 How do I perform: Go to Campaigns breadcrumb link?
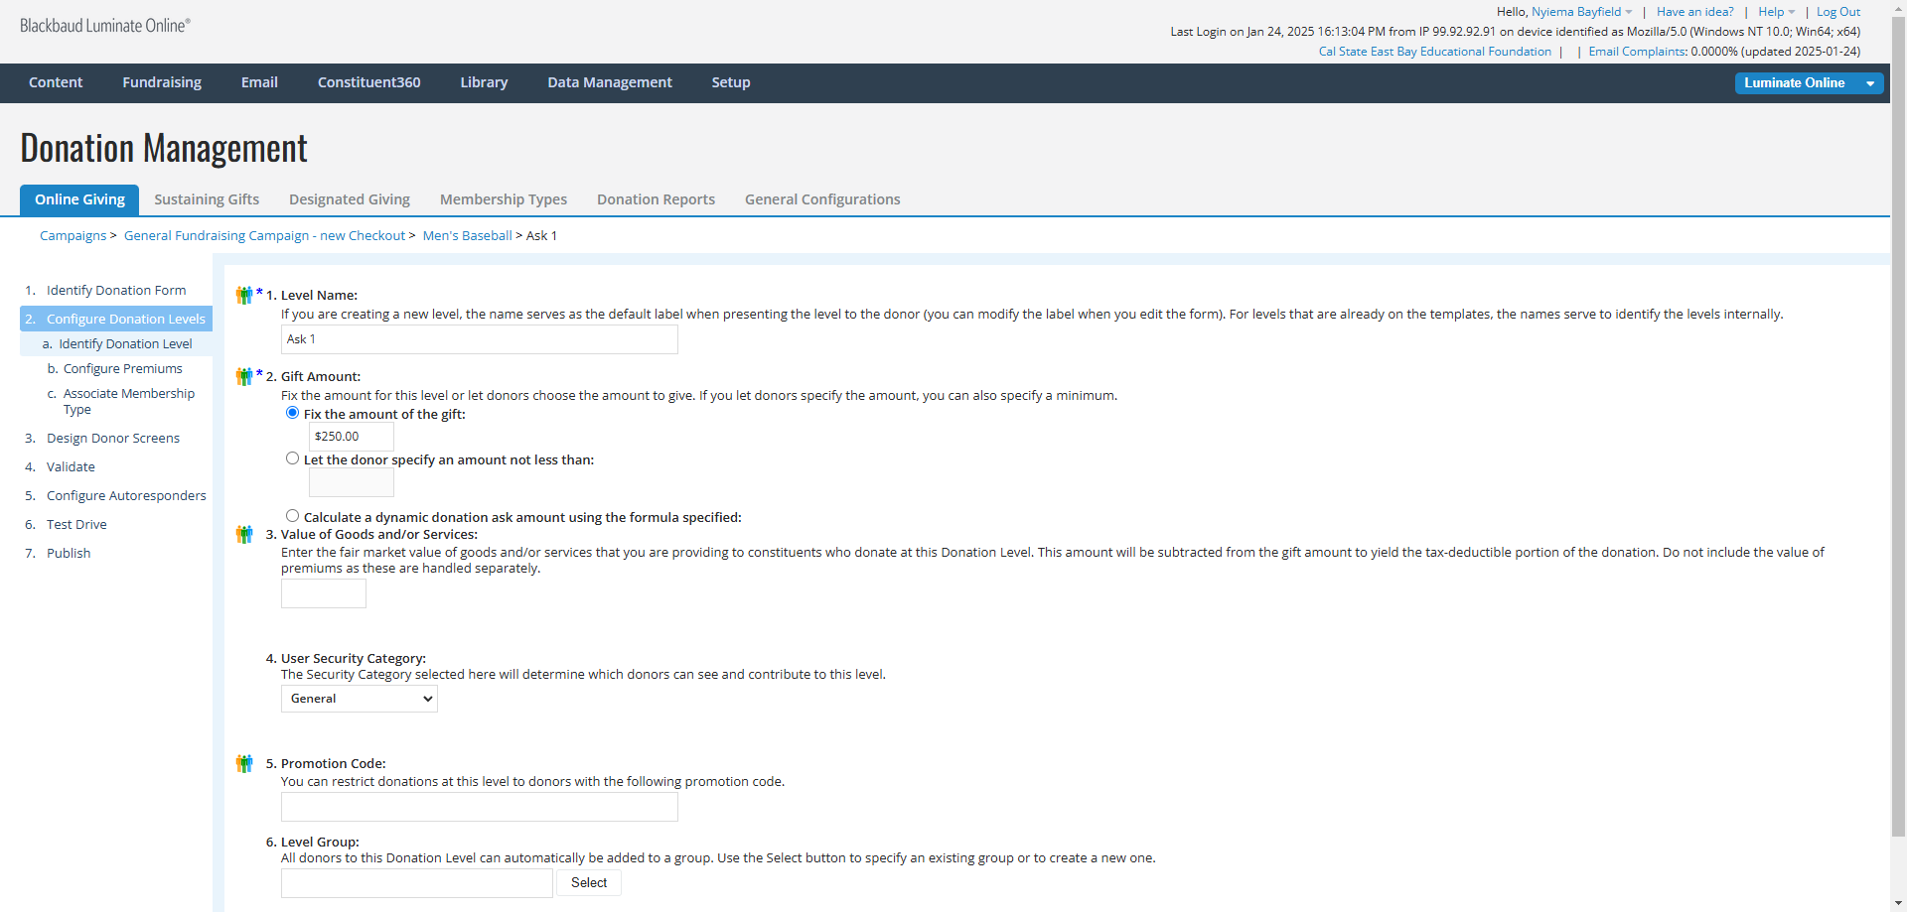(x=73, y=236)
